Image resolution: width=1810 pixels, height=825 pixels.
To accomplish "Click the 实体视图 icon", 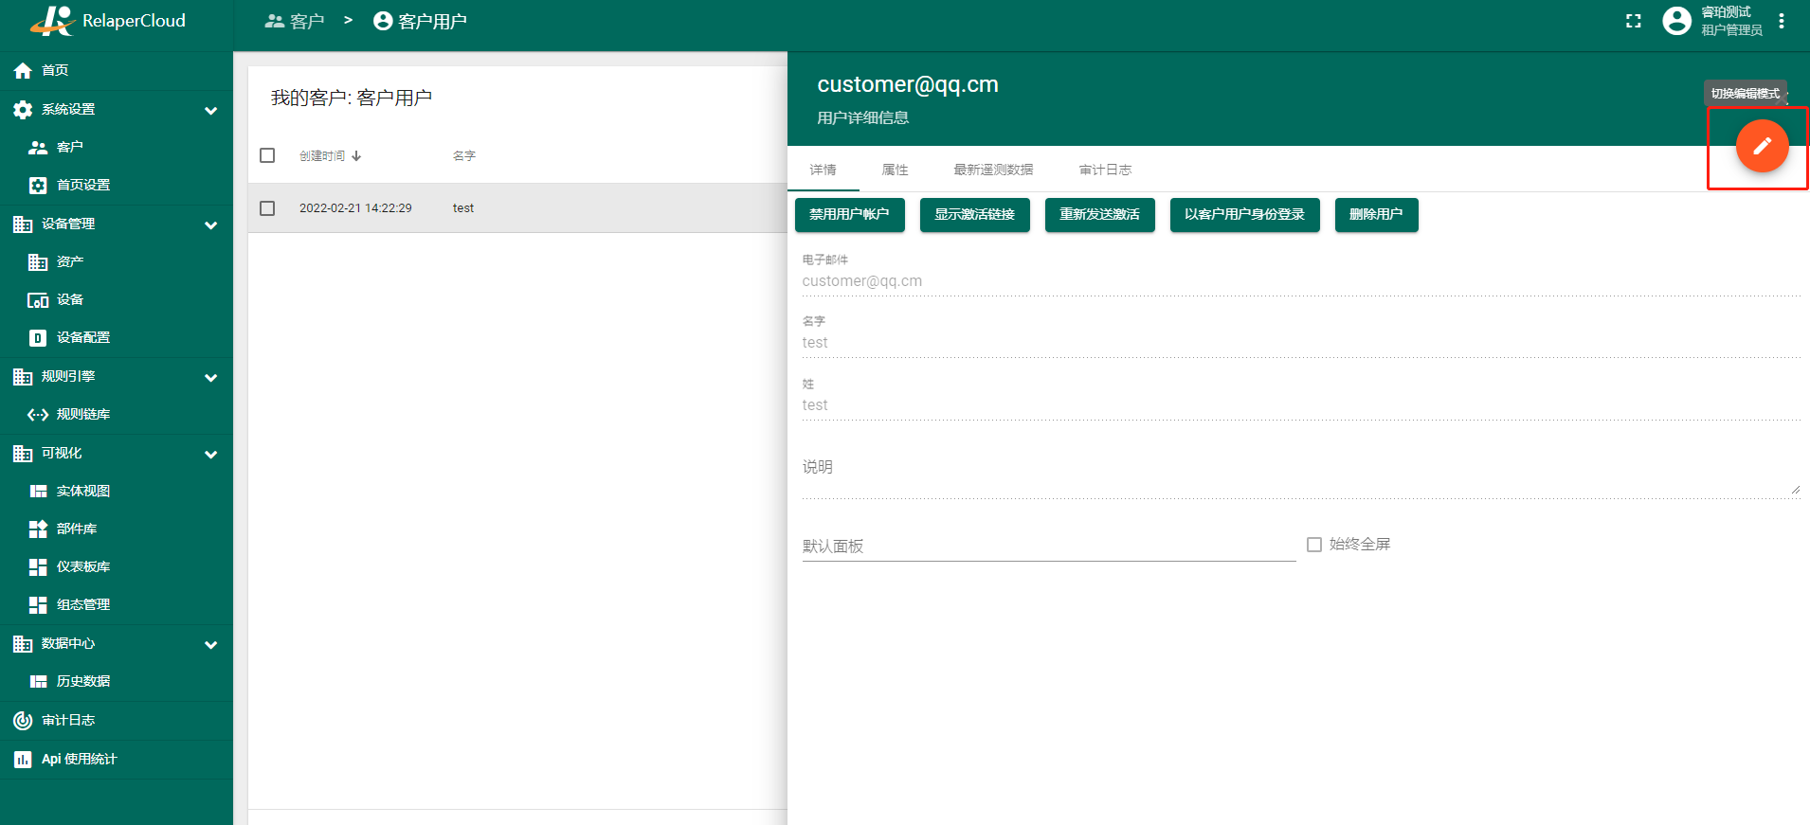I will tap(38, 492).
